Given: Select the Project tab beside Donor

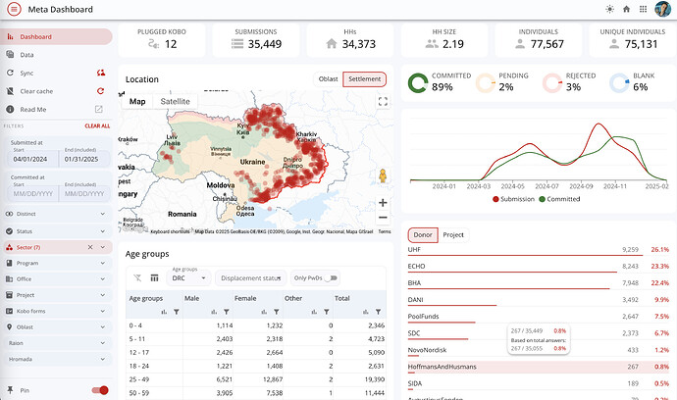Looking at the screenshot, I should coord(453,234).
